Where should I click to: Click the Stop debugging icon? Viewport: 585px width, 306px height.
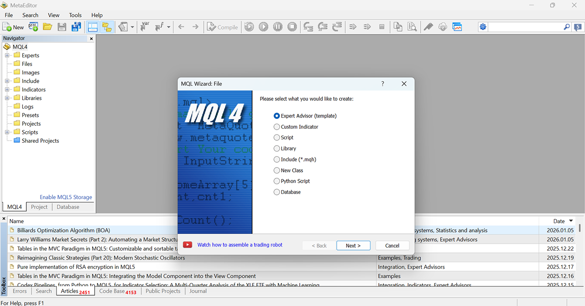[292, 27]
